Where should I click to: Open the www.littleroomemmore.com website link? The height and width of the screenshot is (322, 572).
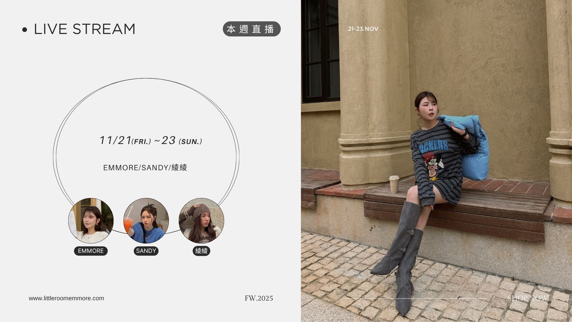coord(66,298)
